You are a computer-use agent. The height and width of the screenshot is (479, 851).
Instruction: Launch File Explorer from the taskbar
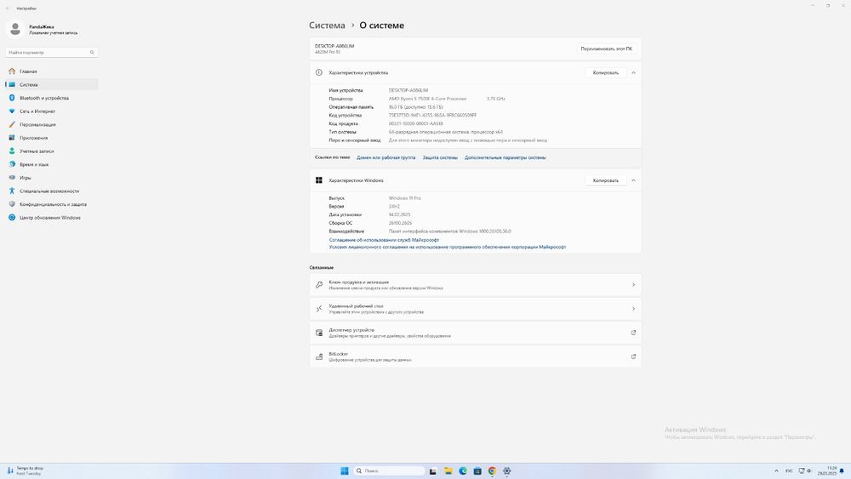[x=448, y=470]
